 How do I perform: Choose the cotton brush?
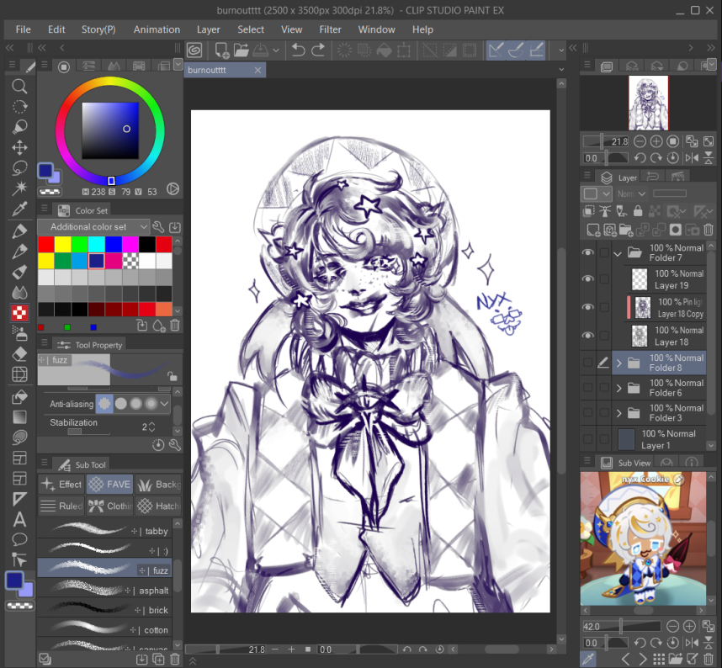[x=104, y=630]
